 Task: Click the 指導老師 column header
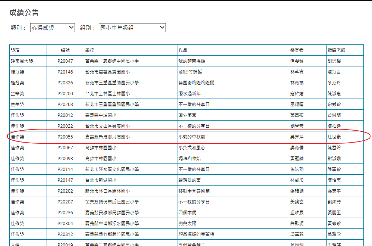click(336, 50)
